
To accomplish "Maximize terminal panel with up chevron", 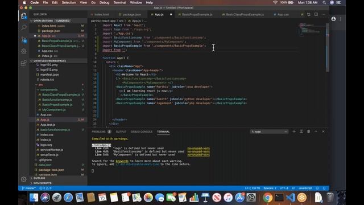I will (x=316, y=132).
